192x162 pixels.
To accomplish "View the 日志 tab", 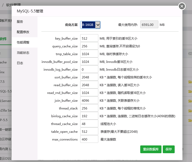I will pyautogui.click(x=25, y=63).
